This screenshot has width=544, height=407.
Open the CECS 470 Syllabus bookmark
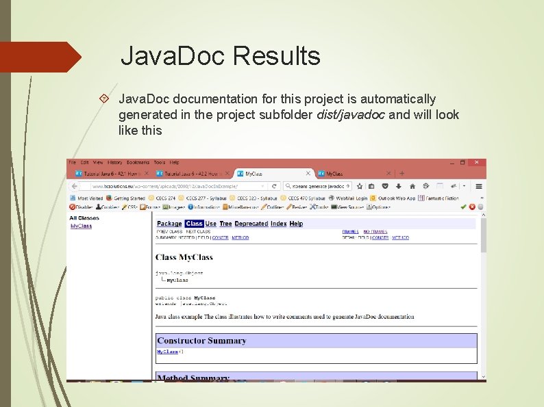[x=303, y=198]
